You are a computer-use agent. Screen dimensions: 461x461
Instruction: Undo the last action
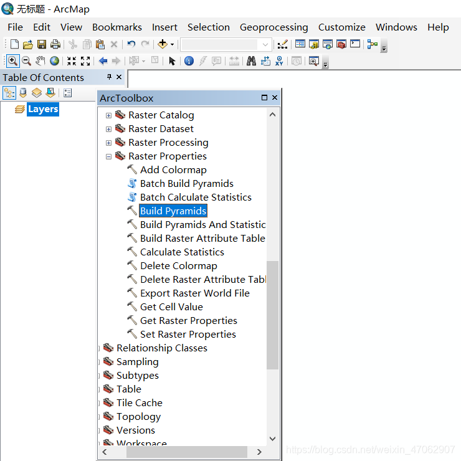[131, 44]
